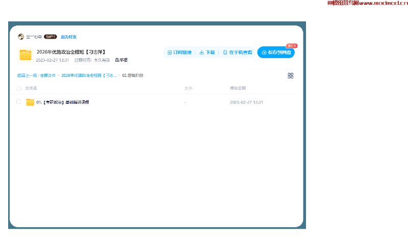
Task: Click 订阅链接 button
Action: [x=180, y=52]
